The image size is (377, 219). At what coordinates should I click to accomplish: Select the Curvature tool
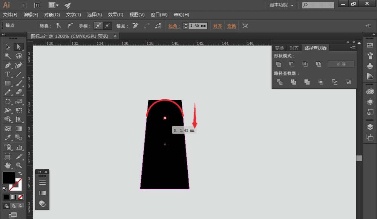(x=18, y=65)
